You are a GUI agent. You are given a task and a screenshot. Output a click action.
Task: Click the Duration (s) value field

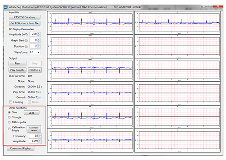tap(33, 46)
